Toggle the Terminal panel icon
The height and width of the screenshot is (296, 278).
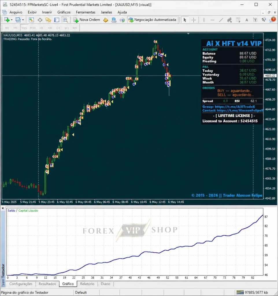coord(57,20)
